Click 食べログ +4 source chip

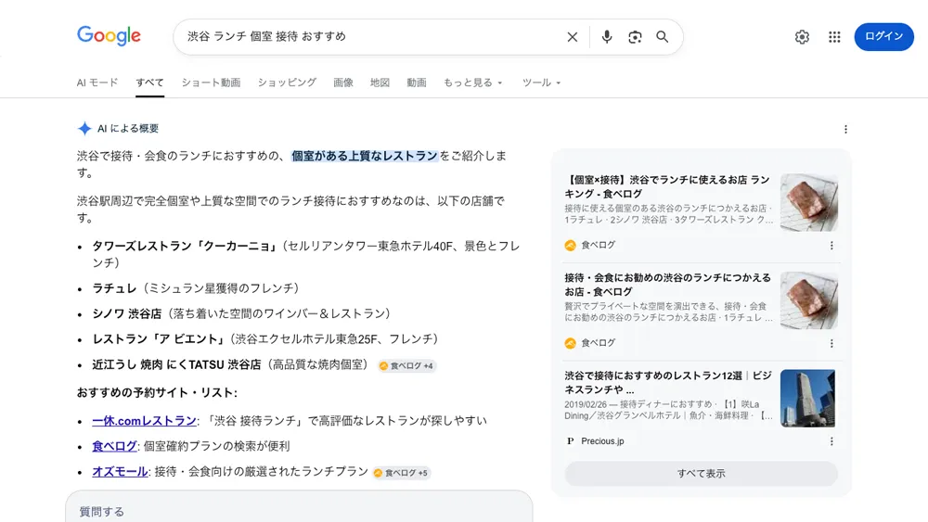[406, 366]
